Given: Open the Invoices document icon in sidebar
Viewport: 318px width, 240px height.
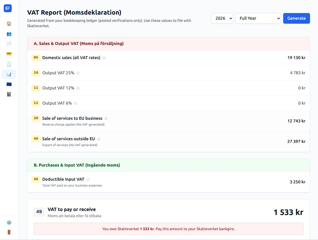Looking at the screenshot, I should click(x=9, y=44).
